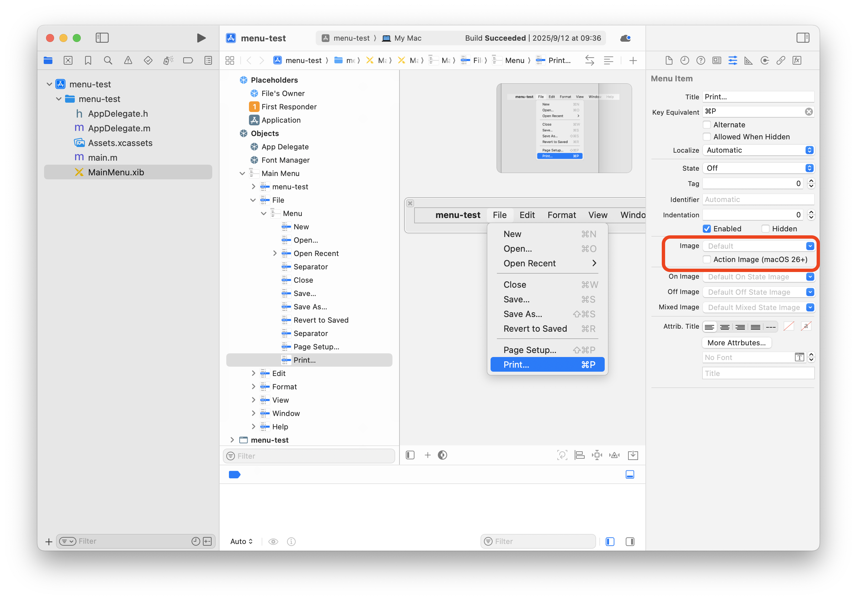Enable Allowed When Hidden checkbox
This screenshot has height=600, width=857.
click(x=706, y=137)
